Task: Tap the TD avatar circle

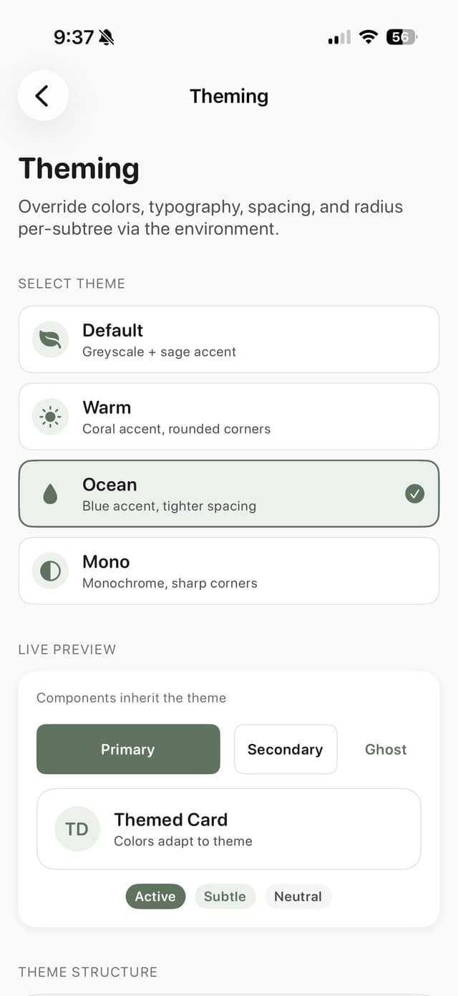Action: 77,829
